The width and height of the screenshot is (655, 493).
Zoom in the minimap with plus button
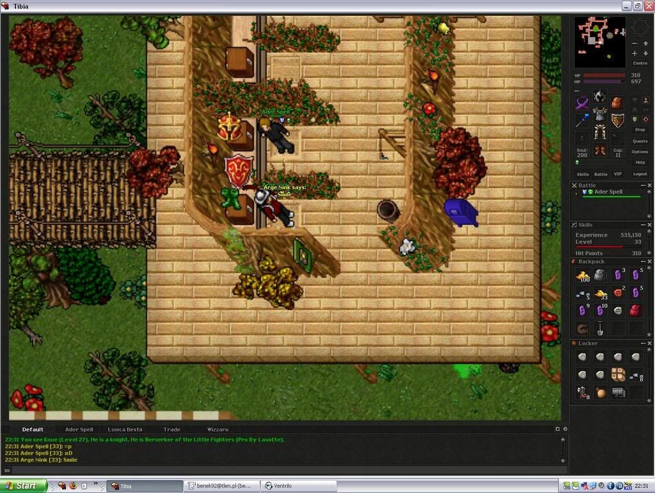(x=635, y=54)
